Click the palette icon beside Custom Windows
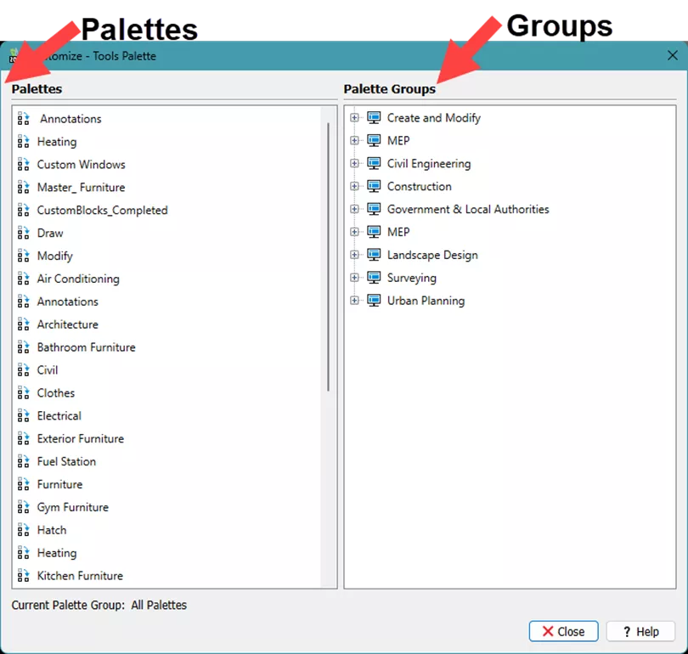Image resolution: width=688 pixels, height=654 pixels. coord(23,165)
